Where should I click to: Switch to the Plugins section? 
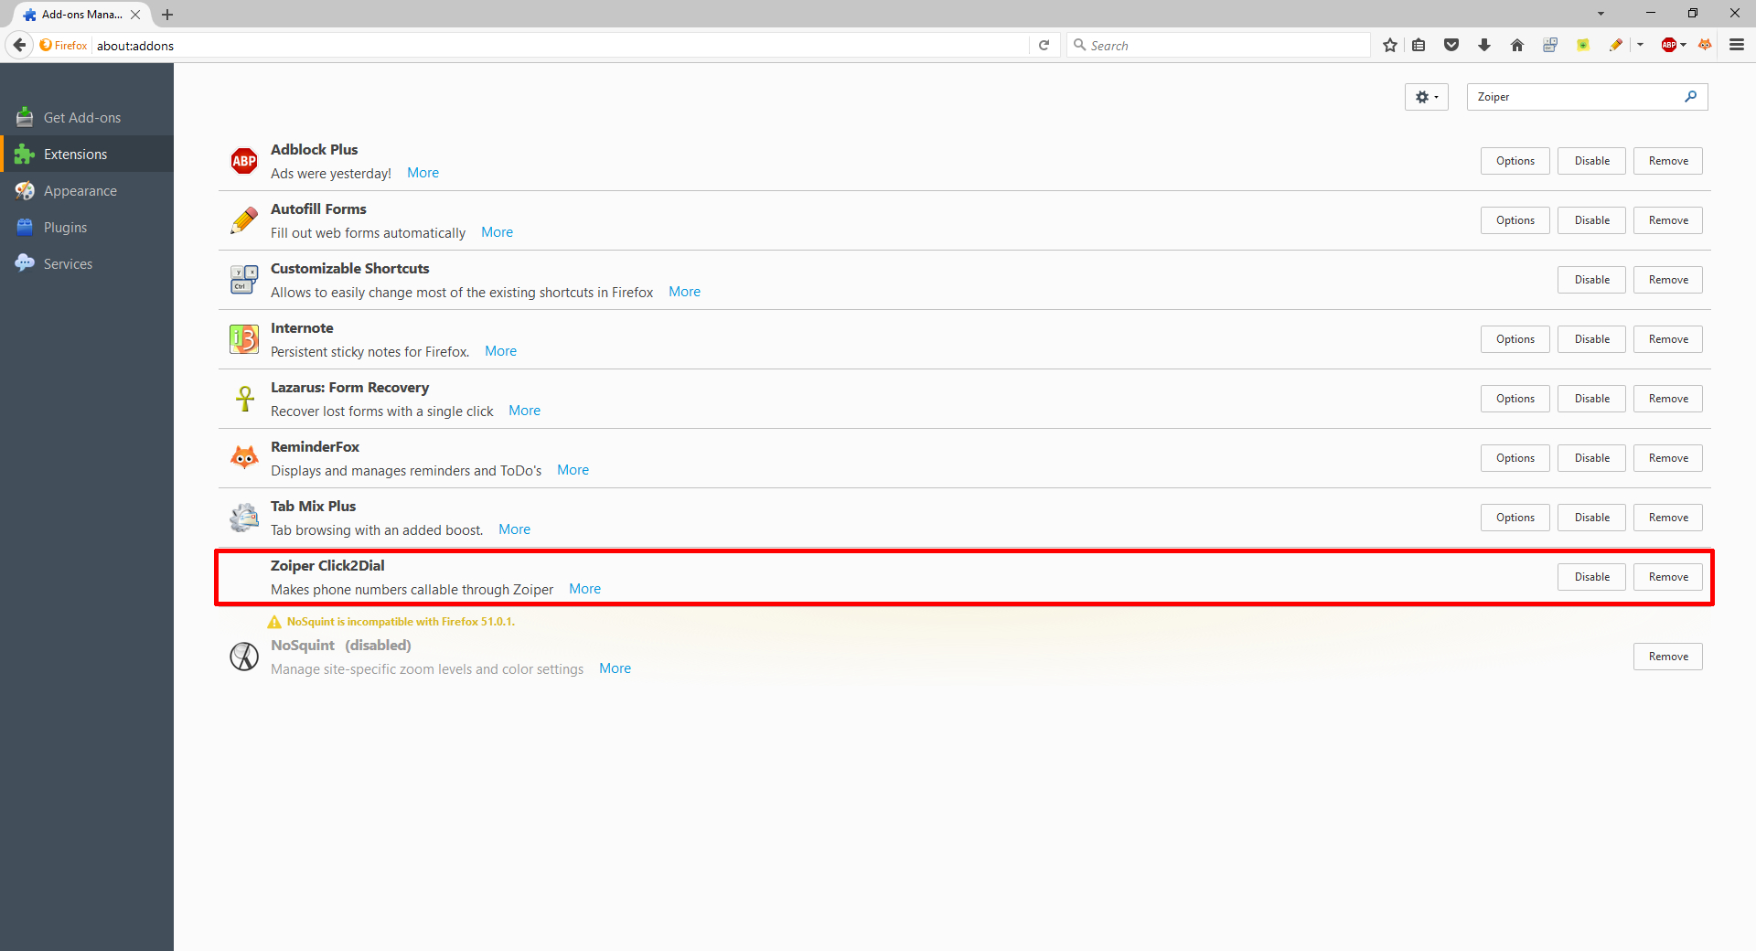65,228
